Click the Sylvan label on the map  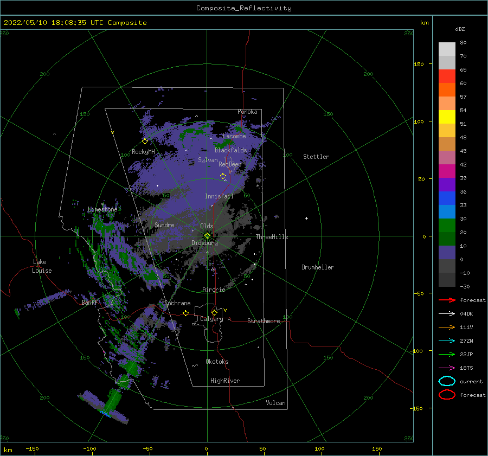tap(208, 160)
